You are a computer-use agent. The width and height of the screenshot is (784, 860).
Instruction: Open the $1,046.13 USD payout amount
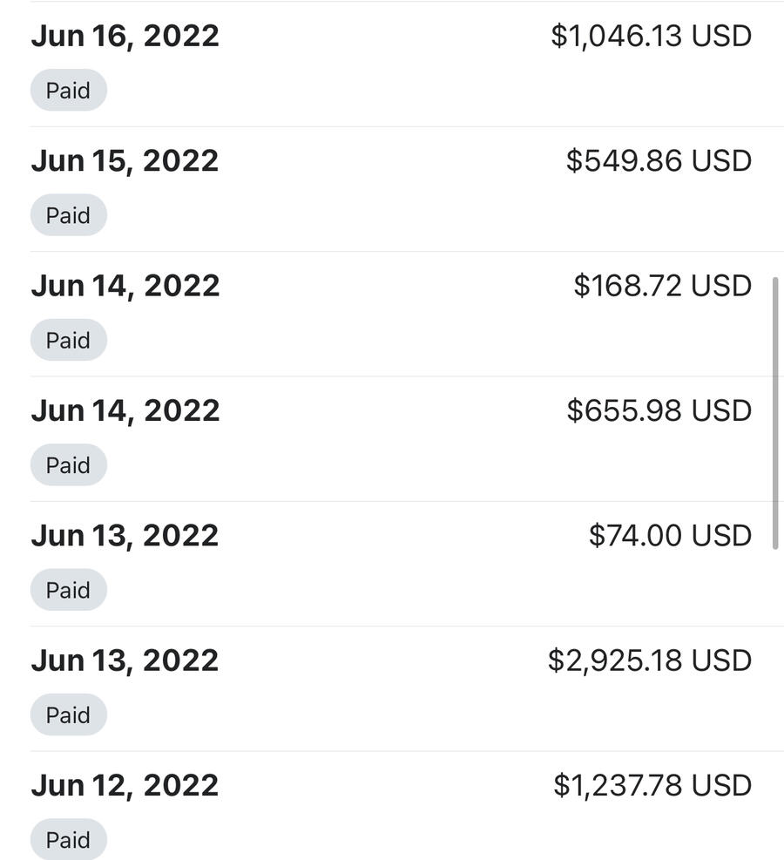pyautogui.click(x=651, y=37)
